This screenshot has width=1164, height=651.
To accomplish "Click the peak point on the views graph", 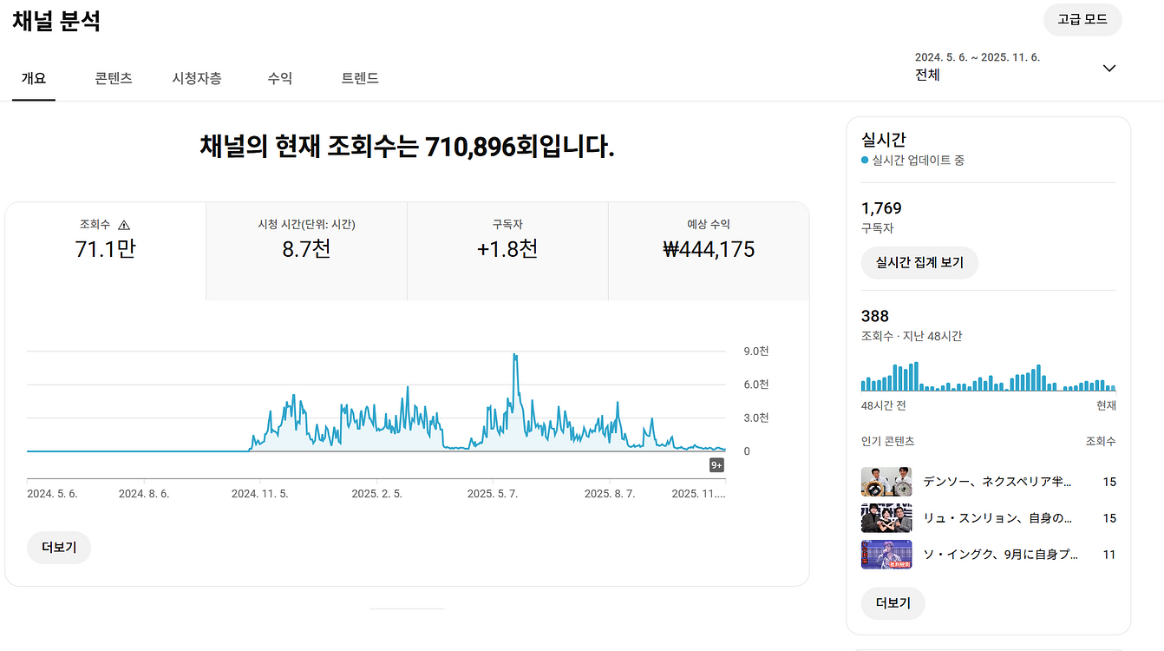I will [x=515, y=352].
